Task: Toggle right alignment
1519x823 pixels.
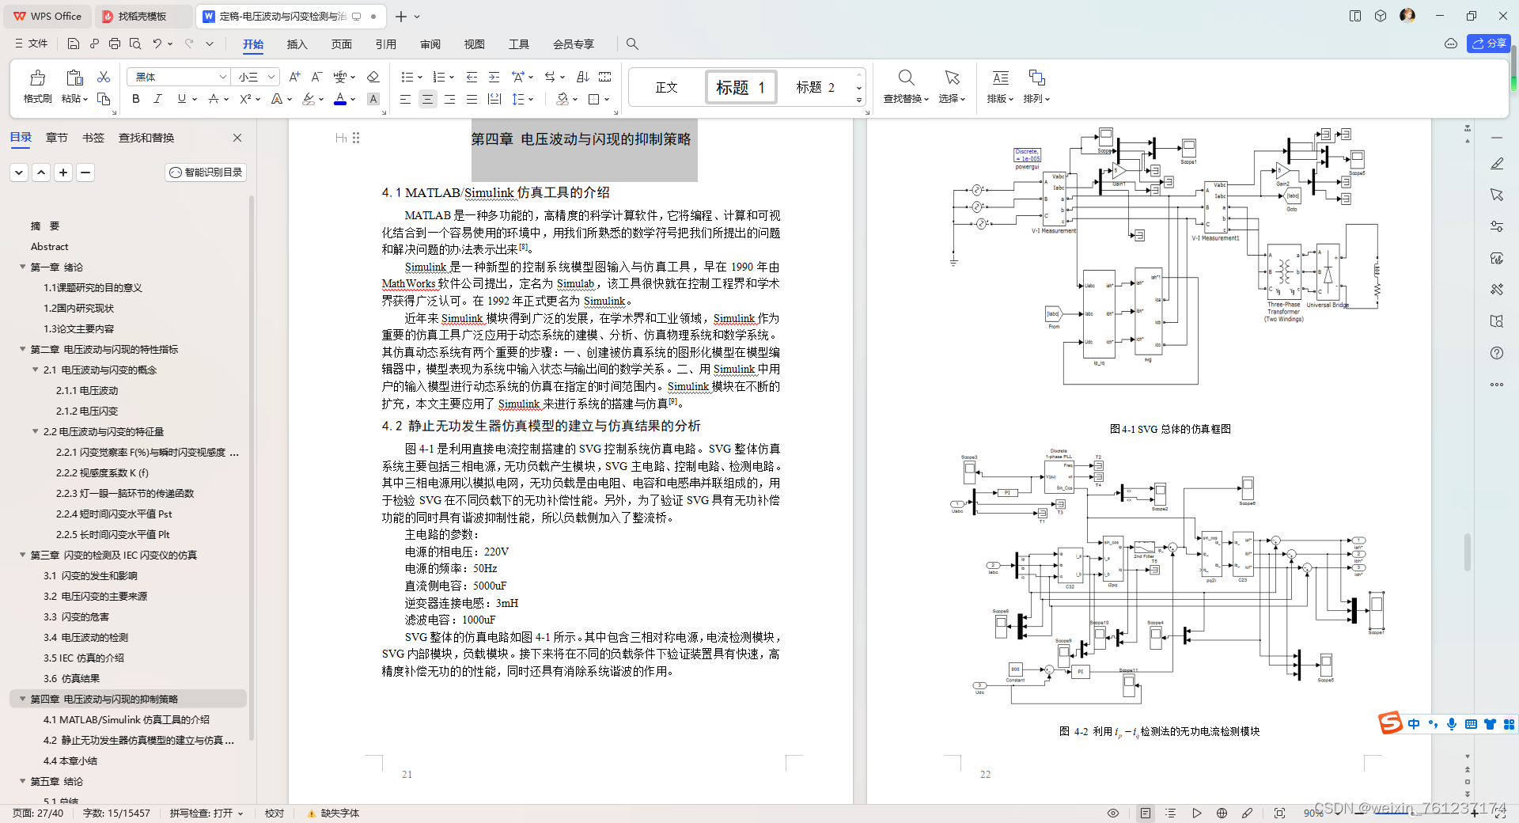Action: click(449, 99)
